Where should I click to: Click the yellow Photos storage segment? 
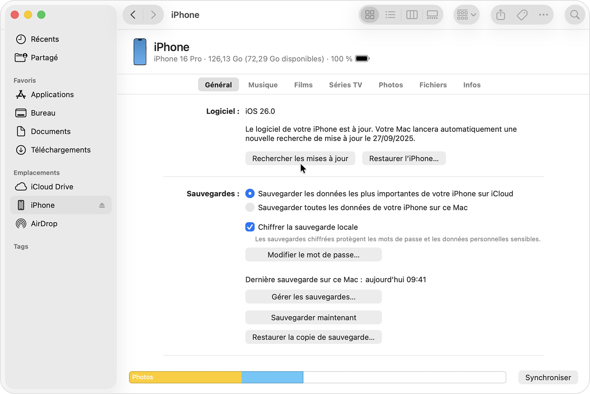pyautogui.click(x=184, y=377)
